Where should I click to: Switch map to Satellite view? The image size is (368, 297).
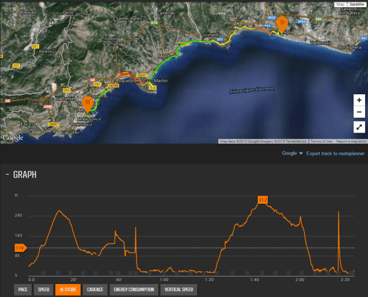357,4
